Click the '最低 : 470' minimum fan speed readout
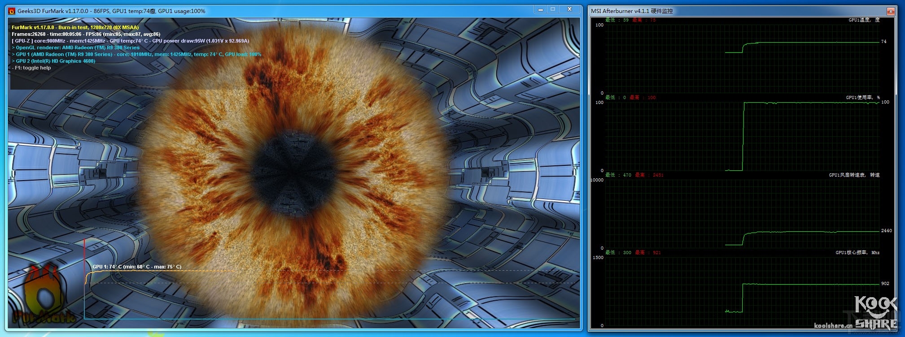This screenshot has height=337, width=905. [618, 175]
